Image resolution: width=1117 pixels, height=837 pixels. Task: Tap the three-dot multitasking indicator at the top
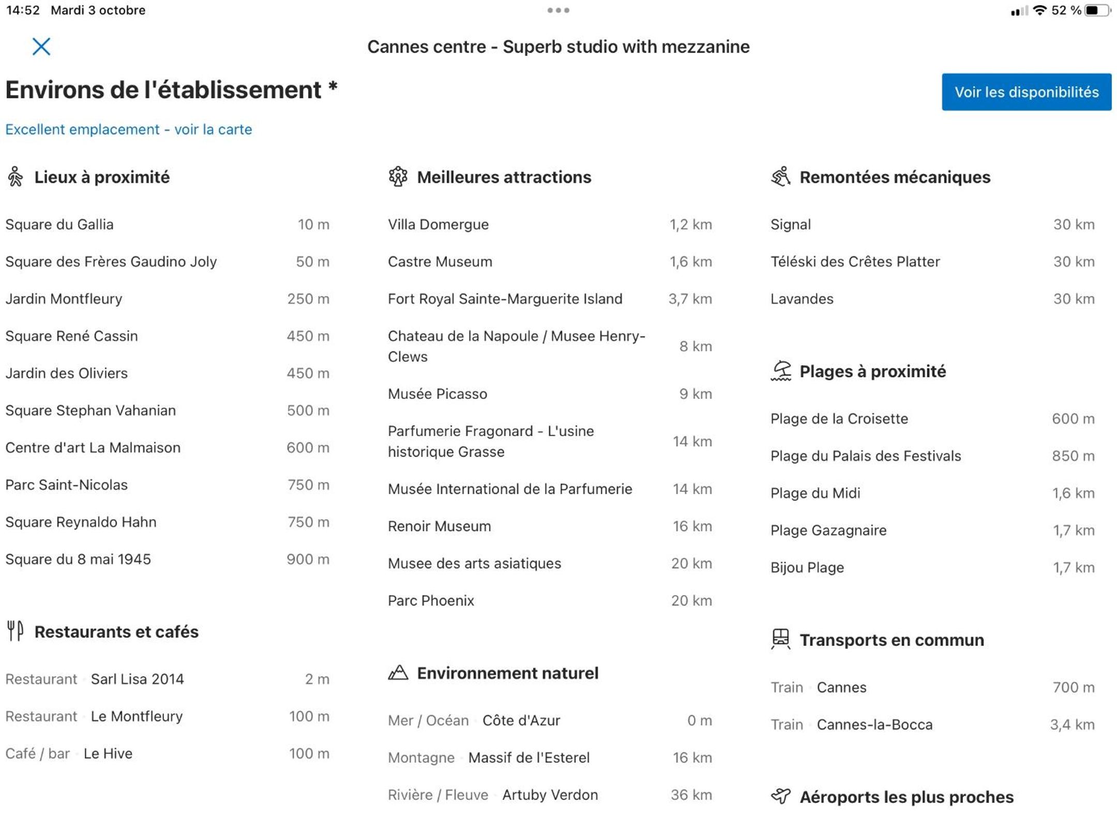point(558,10)
